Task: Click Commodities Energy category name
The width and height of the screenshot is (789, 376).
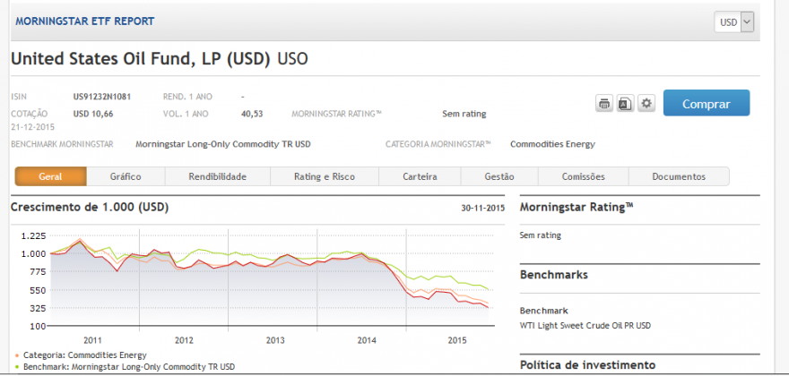Action: pos(552,144)
